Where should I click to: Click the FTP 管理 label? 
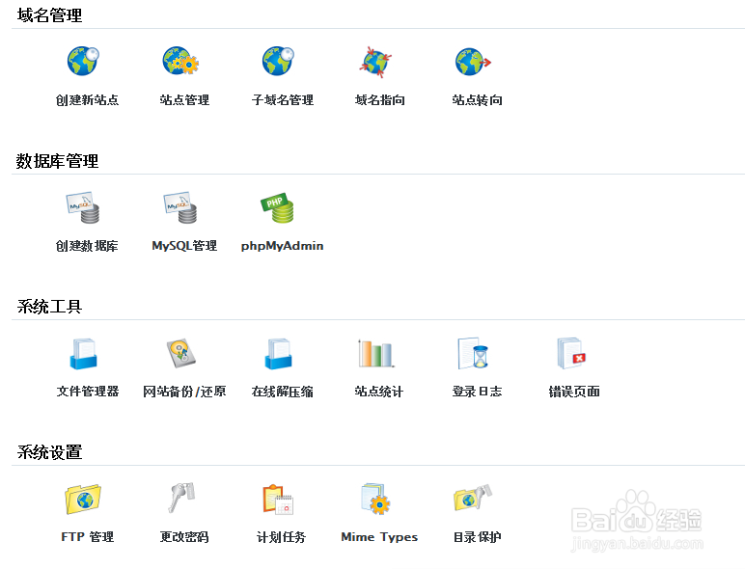click(88, 537)
